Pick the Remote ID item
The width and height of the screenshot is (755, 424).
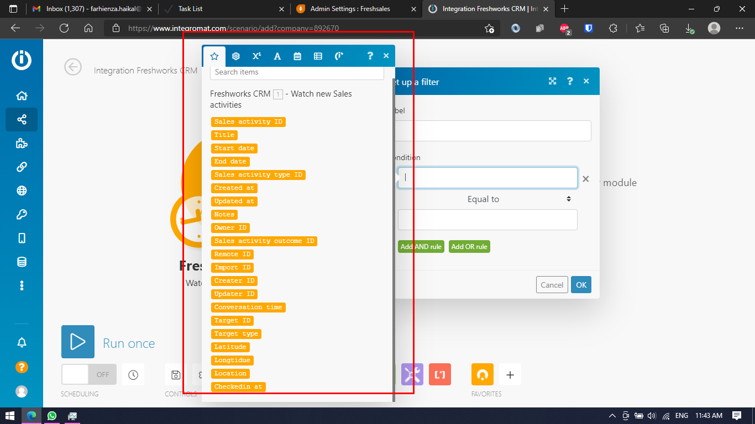click(232, 254)
